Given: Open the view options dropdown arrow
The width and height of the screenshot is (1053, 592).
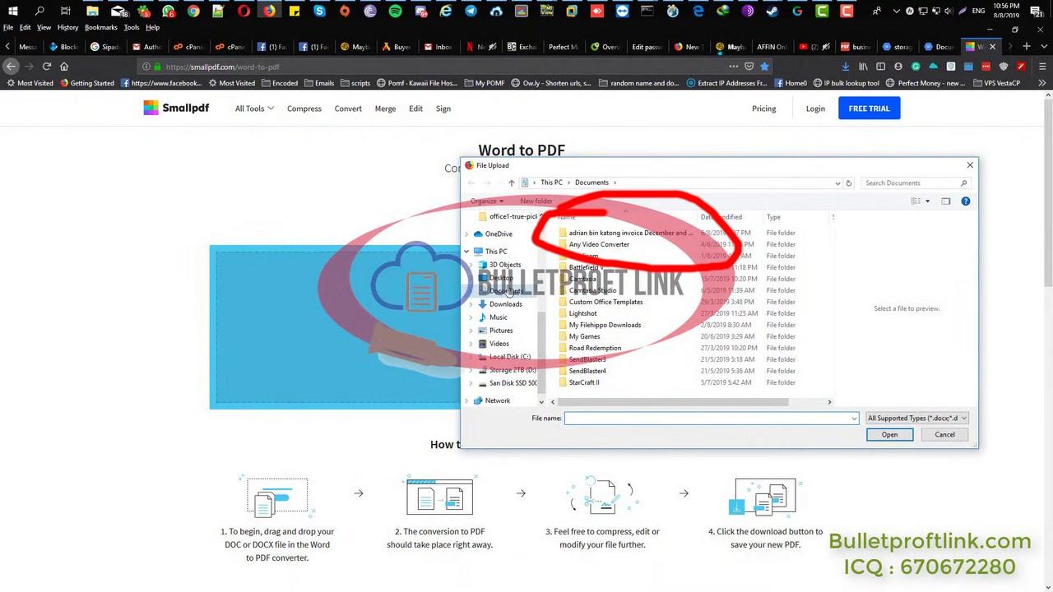Looking at the screenshot, I should click(x=928, y=201).
